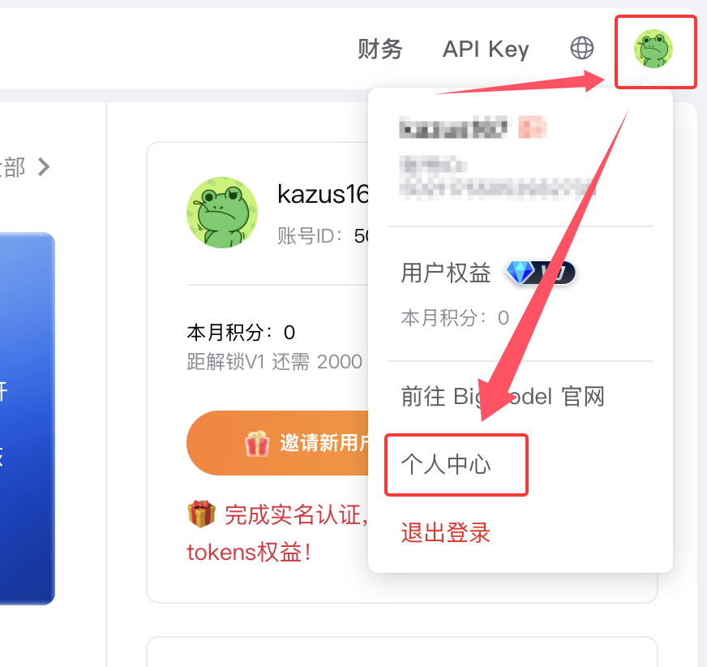This screenshot has width=707, height=667.
Task: Click the small red tag beside blurred name
Action: pyautogui.click(x=533, y=127)
